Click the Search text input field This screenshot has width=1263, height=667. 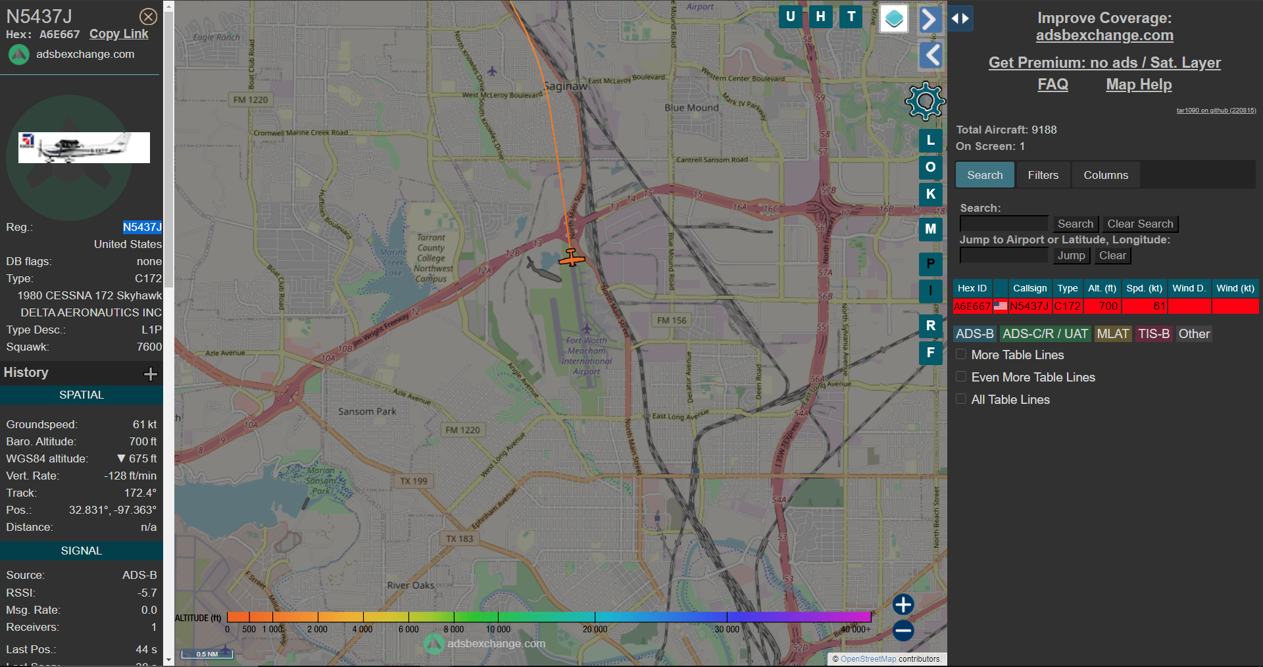point(1004,224)
